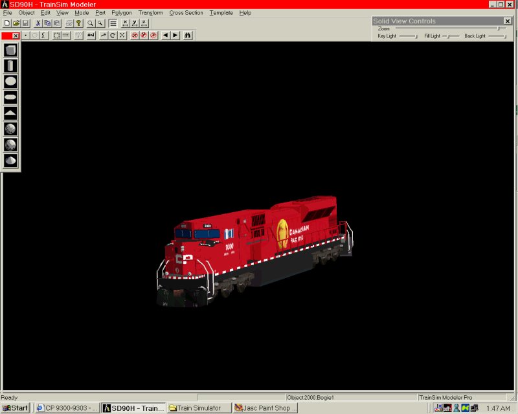518x414 pixels.
Task: Open animation with the Ani button
Action: [x=91, y=36]
